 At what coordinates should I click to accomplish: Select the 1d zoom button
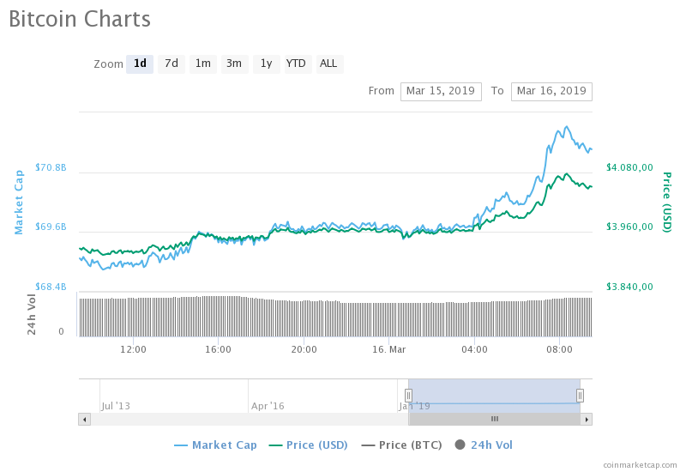(x=140, y=64)
